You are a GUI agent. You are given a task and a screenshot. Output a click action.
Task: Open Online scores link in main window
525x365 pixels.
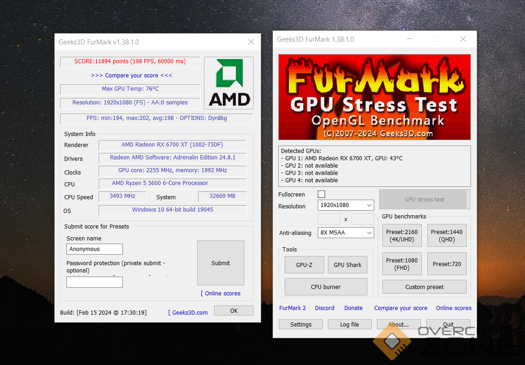[453, 308]
